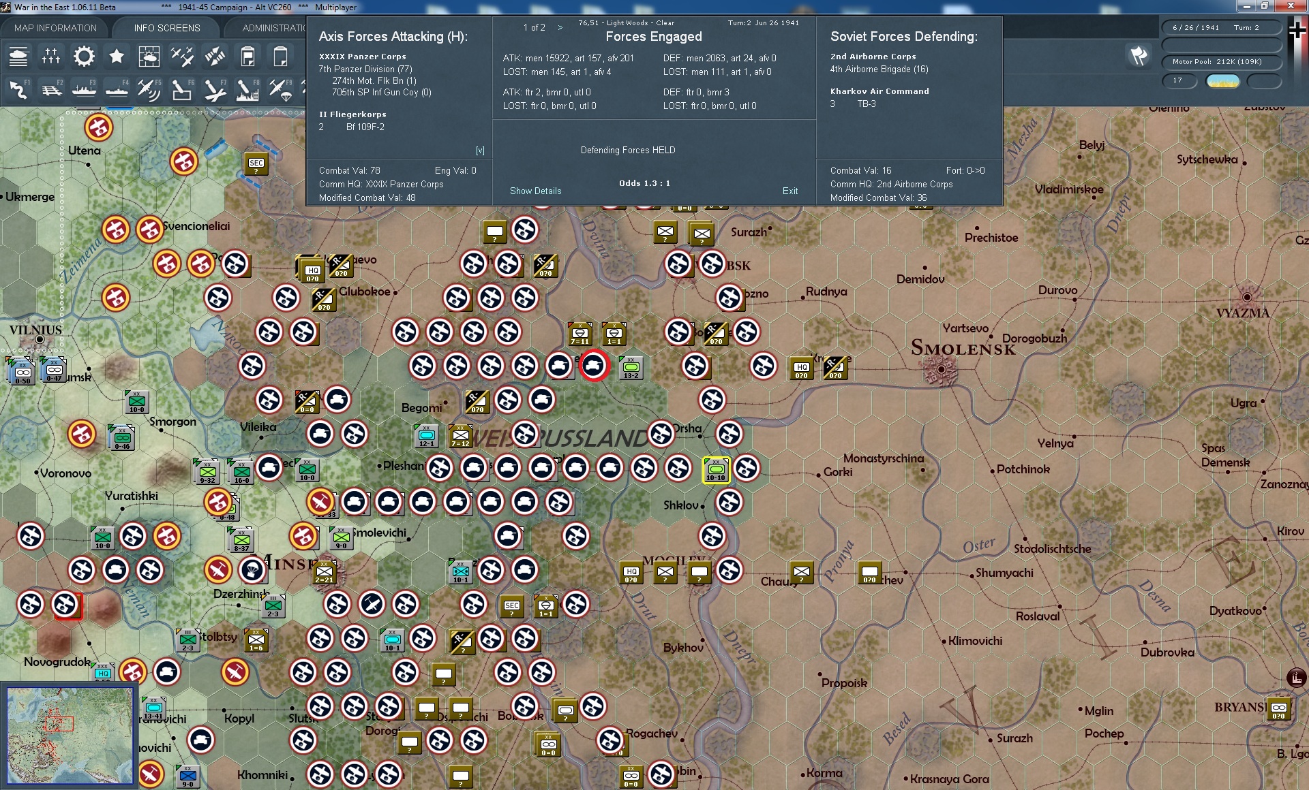Select F7 bomb airfield mode
Screen dimensions: 1309x790
(215, 90)
